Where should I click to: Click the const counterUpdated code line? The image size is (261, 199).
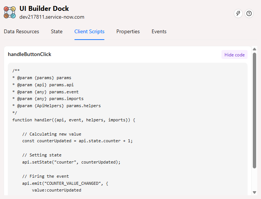point(77,141)
